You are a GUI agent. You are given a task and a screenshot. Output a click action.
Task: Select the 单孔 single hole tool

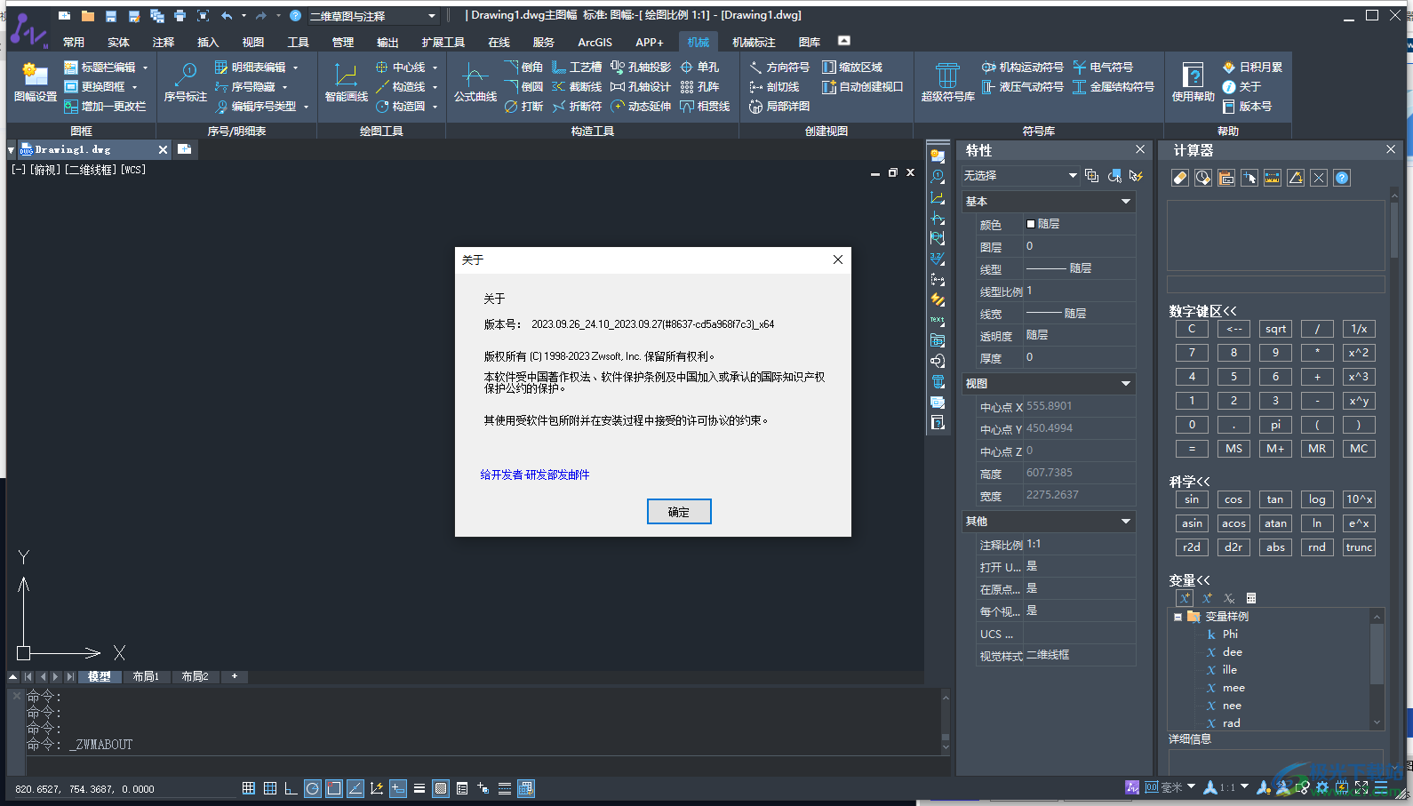pyautogui.click(x=699, y=68)
